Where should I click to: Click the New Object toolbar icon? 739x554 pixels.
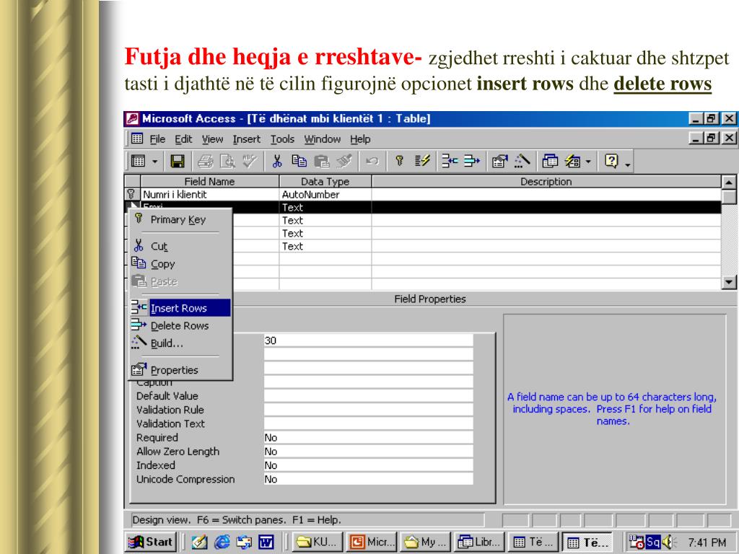pyautogui.click(x=572, y=162)
